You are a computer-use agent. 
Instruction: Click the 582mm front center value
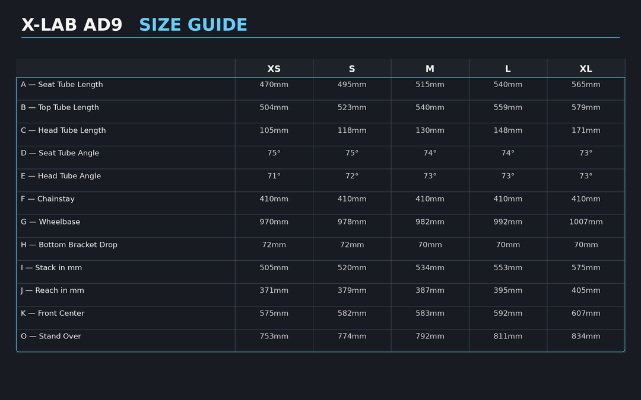click(352, 313)
